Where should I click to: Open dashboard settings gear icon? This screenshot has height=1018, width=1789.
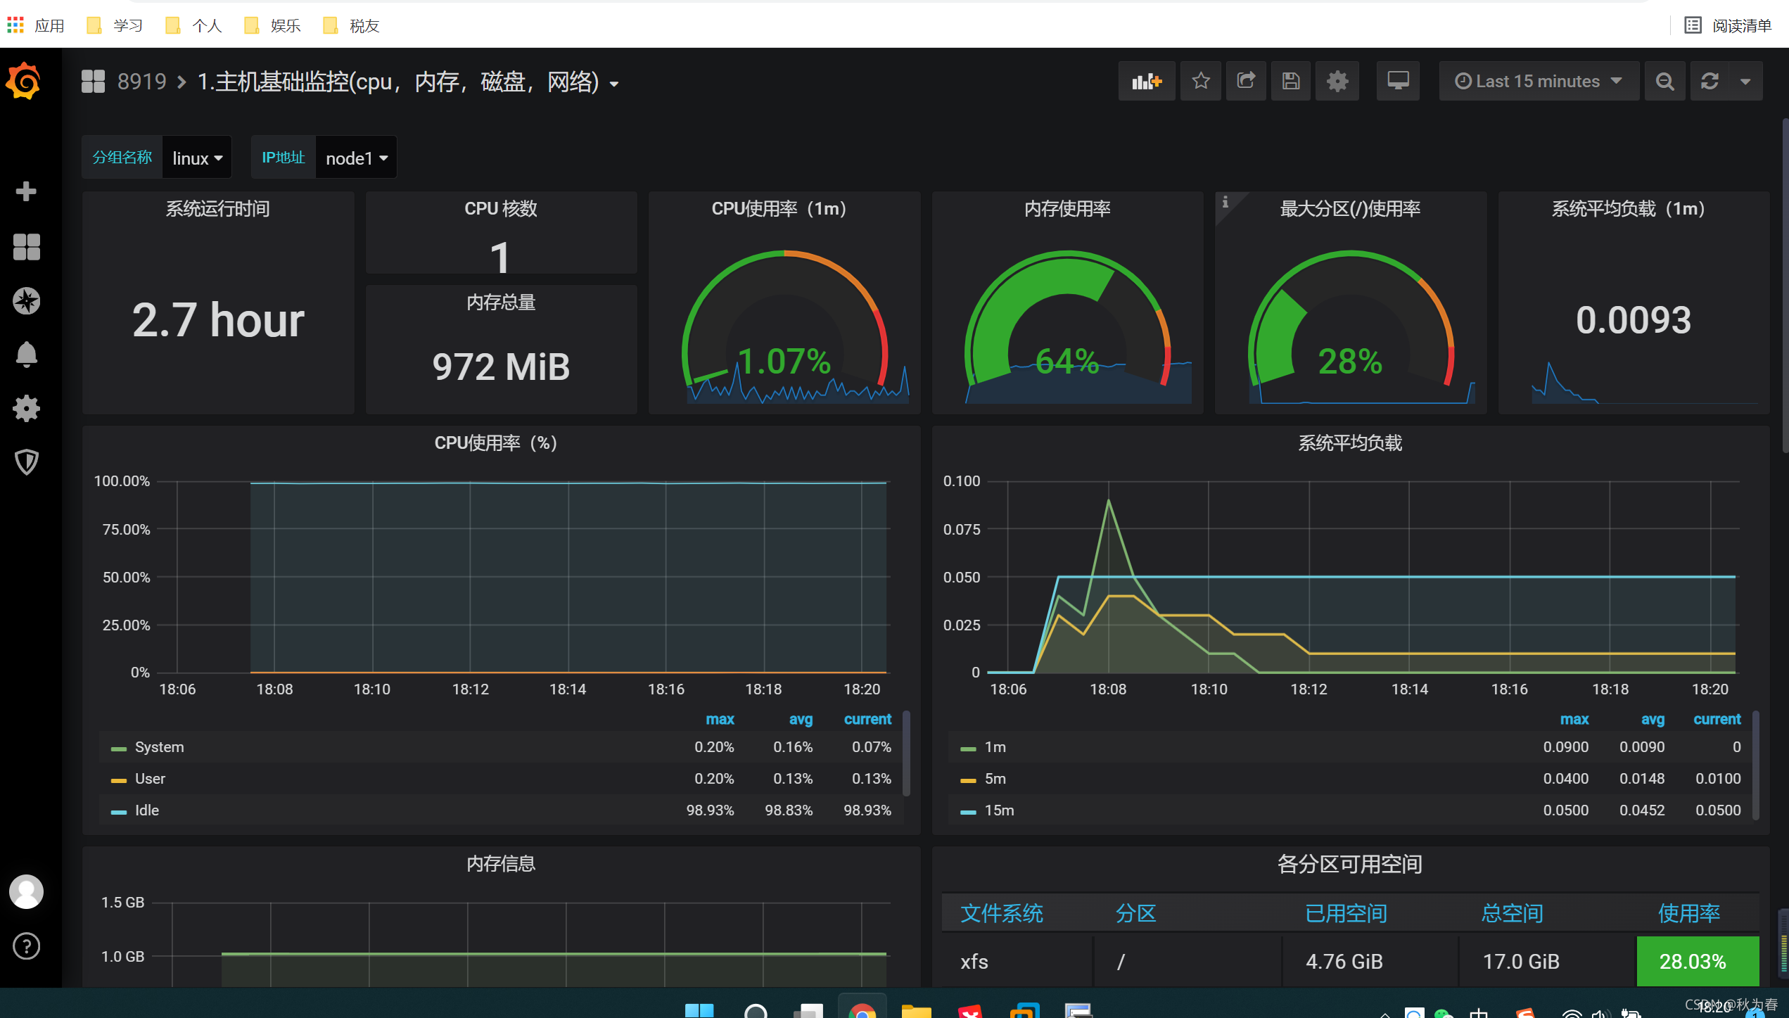tap(1337, 82)
